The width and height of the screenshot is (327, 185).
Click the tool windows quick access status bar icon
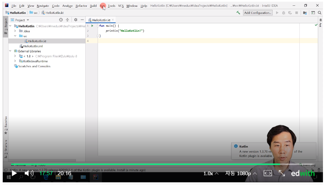[6, 170]
